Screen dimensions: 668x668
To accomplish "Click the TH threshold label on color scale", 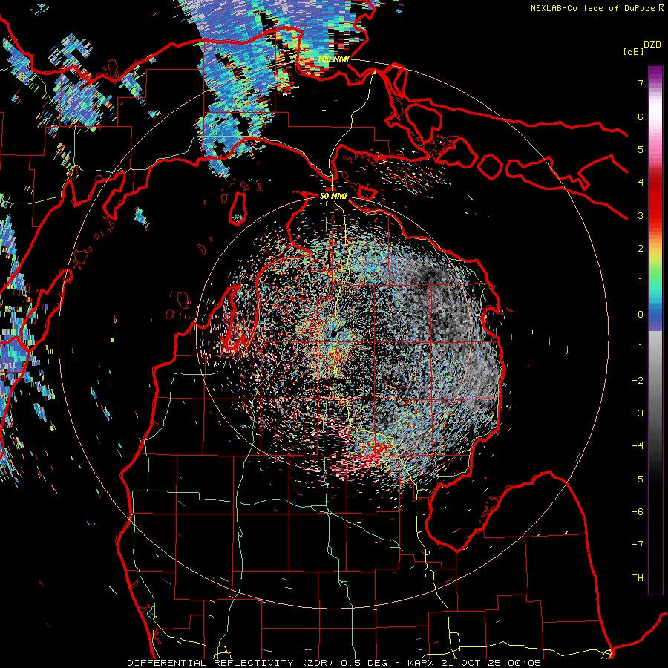I will [x=638, y=578].
